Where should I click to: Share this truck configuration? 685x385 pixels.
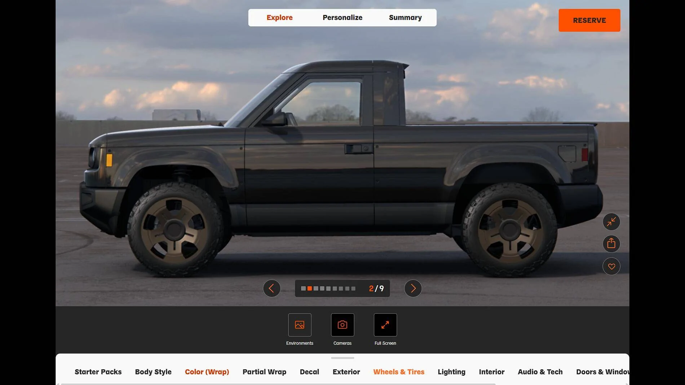pyautogui.click(x=611, y=244)
